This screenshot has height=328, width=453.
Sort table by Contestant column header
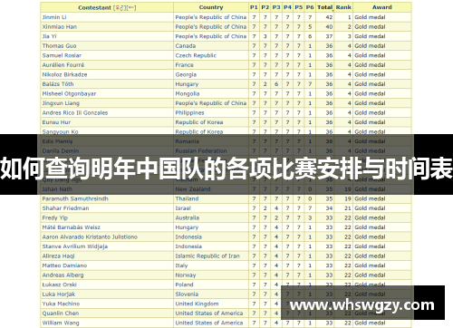pos(94,7)
